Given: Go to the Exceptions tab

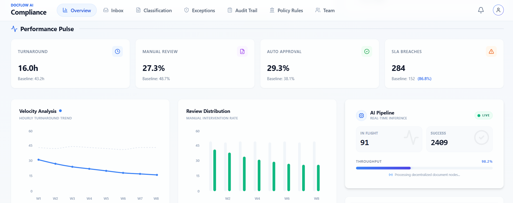Looking at the screenshot, I should pyautogui.click(x=200, y=10).
